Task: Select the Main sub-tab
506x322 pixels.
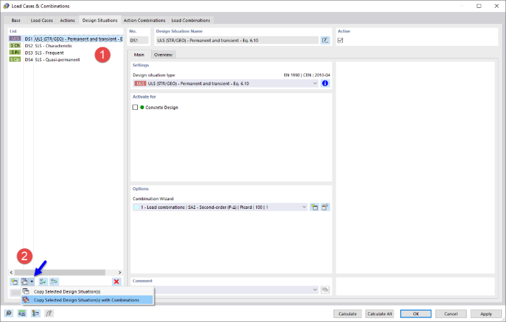Action: click(139, 55)
